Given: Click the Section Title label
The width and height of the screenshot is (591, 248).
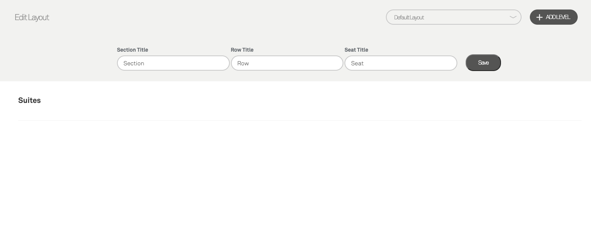Looking at the screenshot, I should 133,50.
